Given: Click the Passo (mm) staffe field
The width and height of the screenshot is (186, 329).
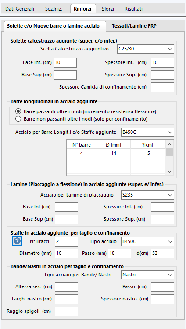Looking at the screenshot, I should [x=119, y=253].
